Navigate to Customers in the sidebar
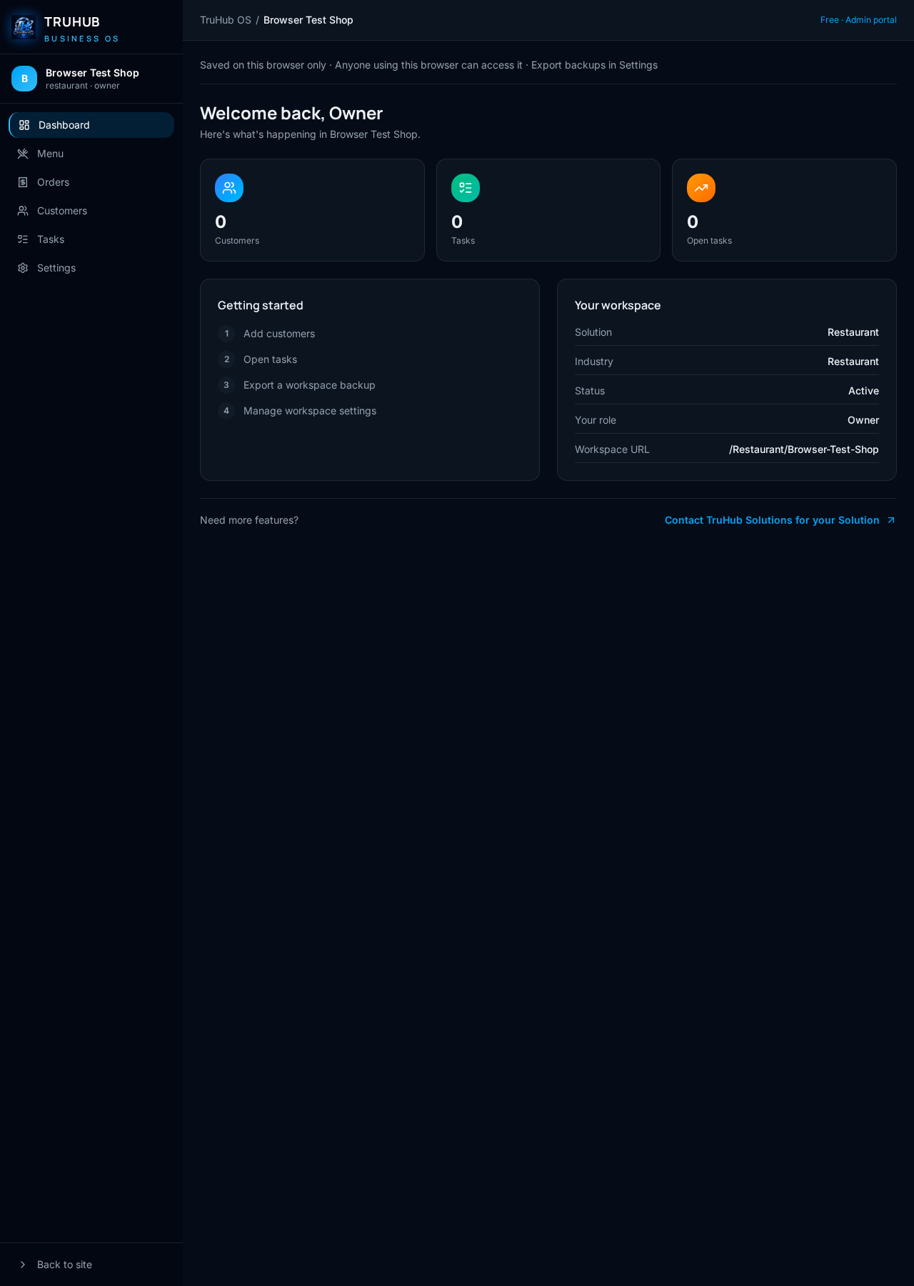The image size is (914, 1286). pos(91,211)
